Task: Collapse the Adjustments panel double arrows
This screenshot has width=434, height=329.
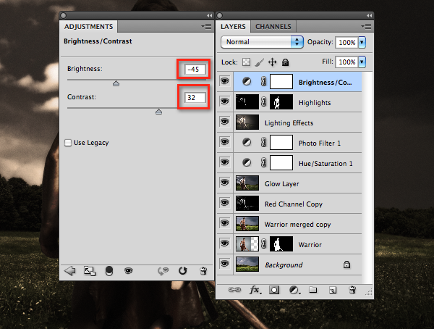Action: pyautogui.click(x=210, y=15)
